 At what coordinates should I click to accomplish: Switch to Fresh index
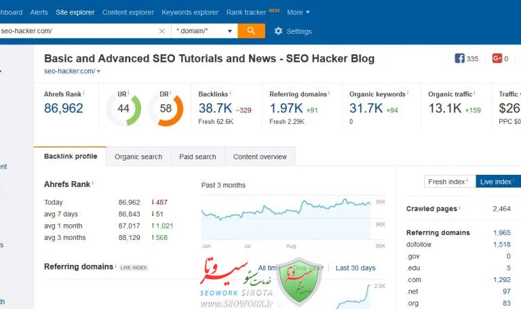[x=447, y=182]
